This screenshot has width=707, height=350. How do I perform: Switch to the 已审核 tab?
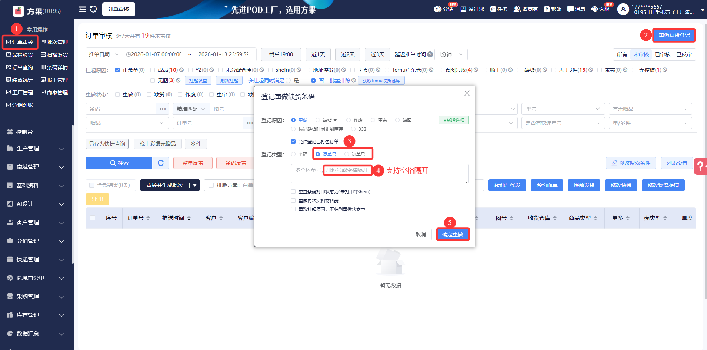[x=663, y=54]
